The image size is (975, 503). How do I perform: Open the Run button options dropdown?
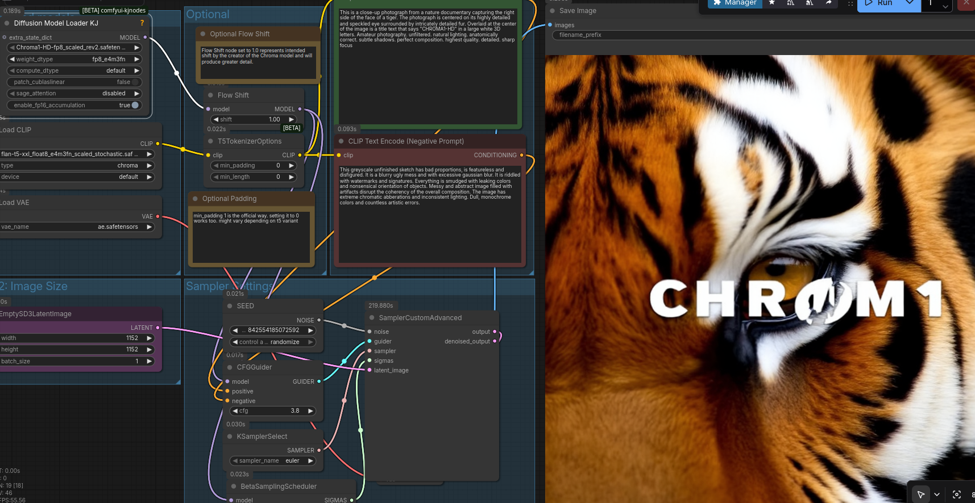point(910,3)
